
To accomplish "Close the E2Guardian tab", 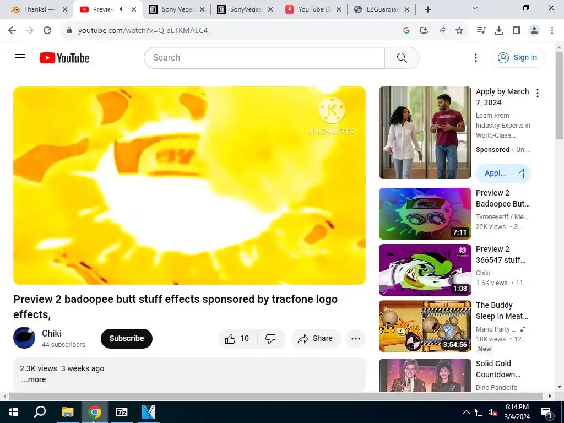I will point(407,9).
